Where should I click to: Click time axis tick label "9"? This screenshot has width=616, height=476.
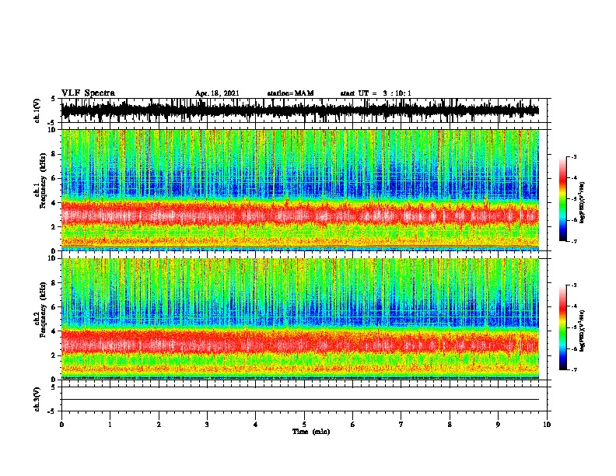(498, 425)
